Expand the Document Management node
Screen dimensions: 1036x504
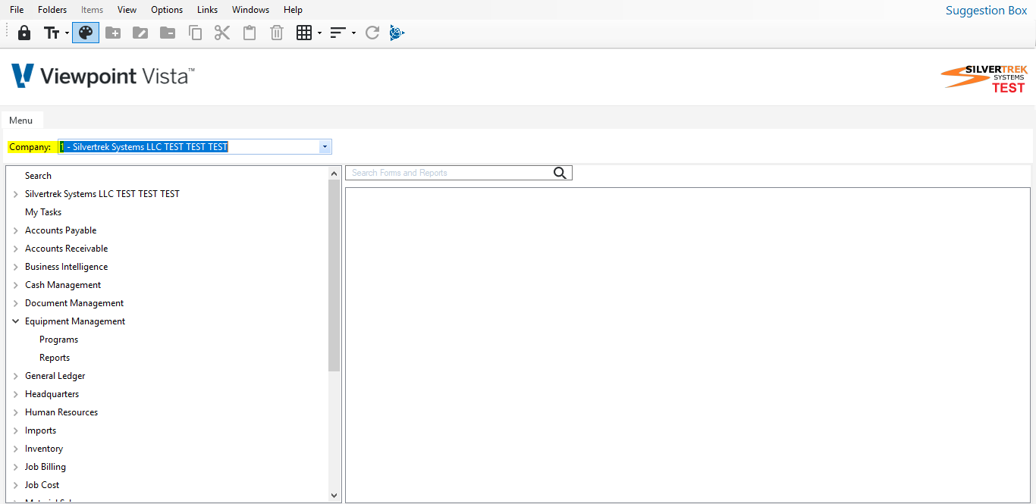tap(16, 303)
